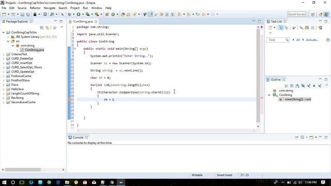Viewport: 331px width, 186px height.
Task: Click Activate... link in Task List
Action: (312, 40)
